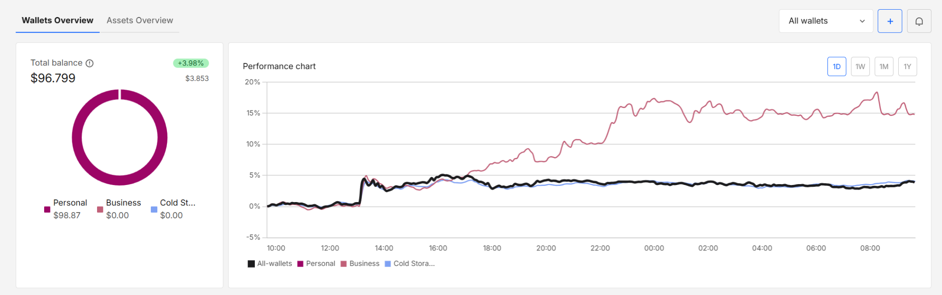The height and width of the screenshot is (295, 942).
Task: Click Personal wallet color swatch under donut
Action: click(47, 209)
